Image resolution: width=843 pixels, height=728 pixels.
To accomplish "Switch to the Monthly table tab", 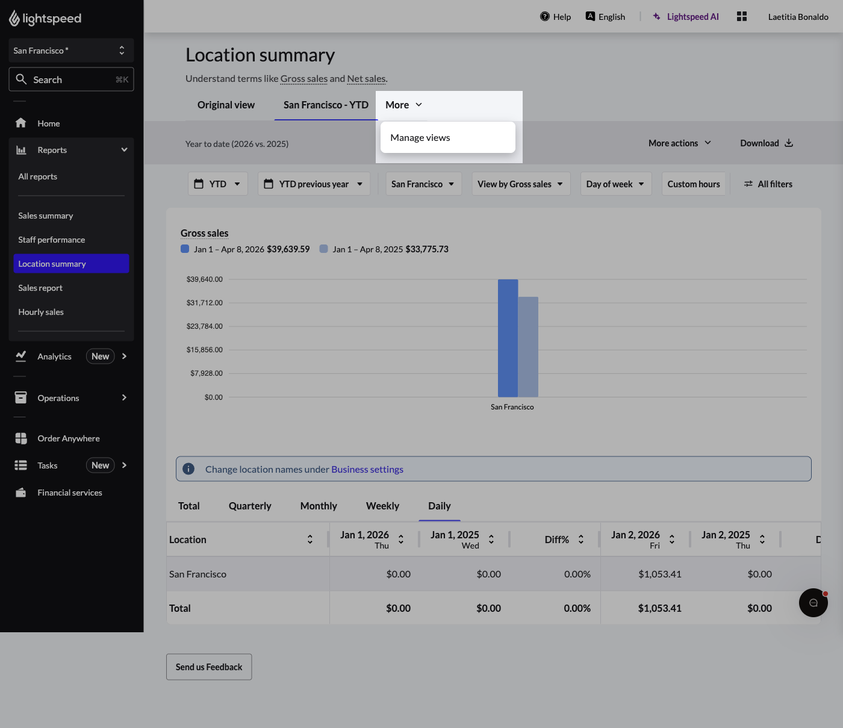I will 318,506.
